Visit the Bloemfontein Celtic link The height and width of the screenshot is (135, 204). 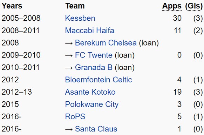point(98,80)
